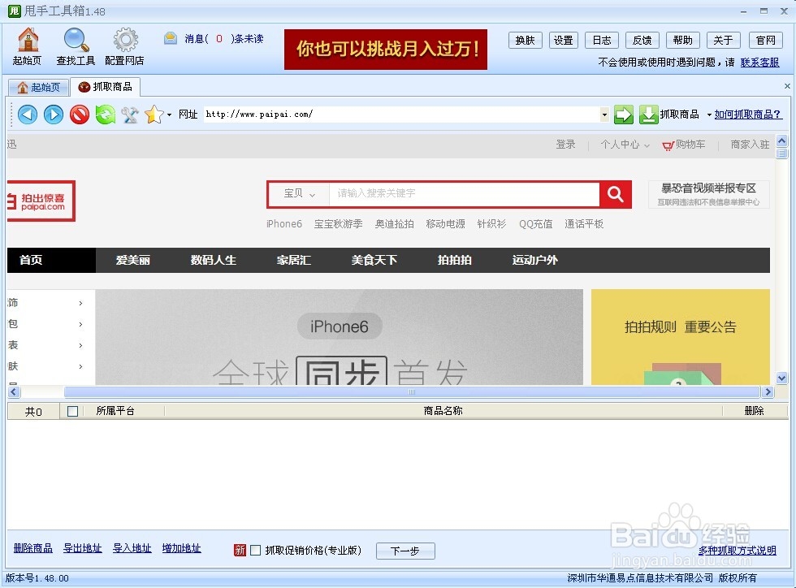The width and height of the screenshot is (796, 588).
Task: Click the yellow star favorites icon
Action: (154, 115)
